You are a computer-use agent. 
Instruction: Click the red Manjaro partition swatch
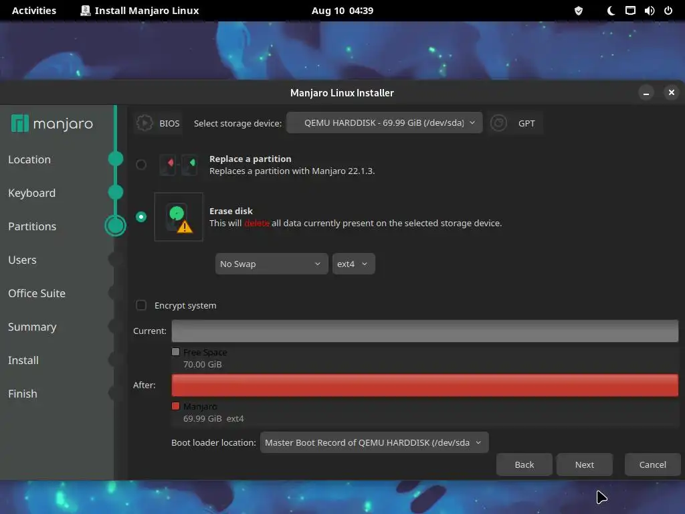[176, 406]
